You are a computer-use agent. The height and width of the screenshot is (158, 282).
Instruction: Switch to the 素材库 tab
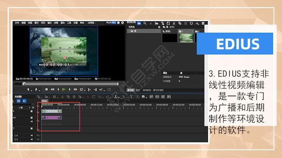coord(131,90)
